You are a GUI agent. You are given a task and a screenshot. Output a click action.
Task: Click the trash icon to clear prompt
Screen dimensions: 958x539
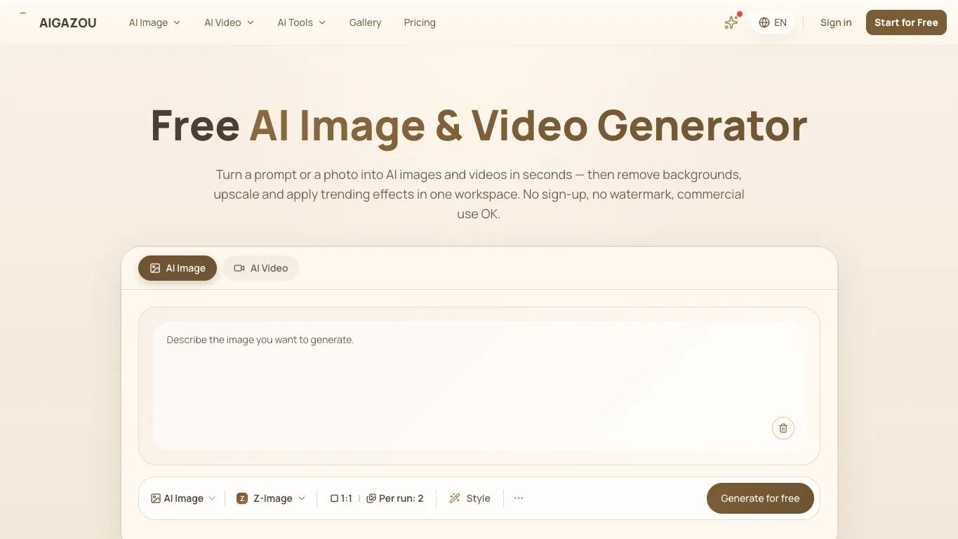(x=783, y=428)
